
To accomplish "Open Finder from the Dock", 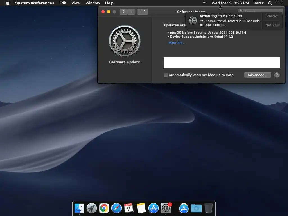I will 79,208.
